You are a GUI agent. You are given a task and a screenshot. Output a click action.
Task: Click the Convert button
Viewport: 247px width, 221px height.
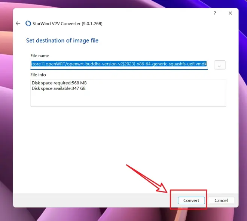(x=191, y=200)
